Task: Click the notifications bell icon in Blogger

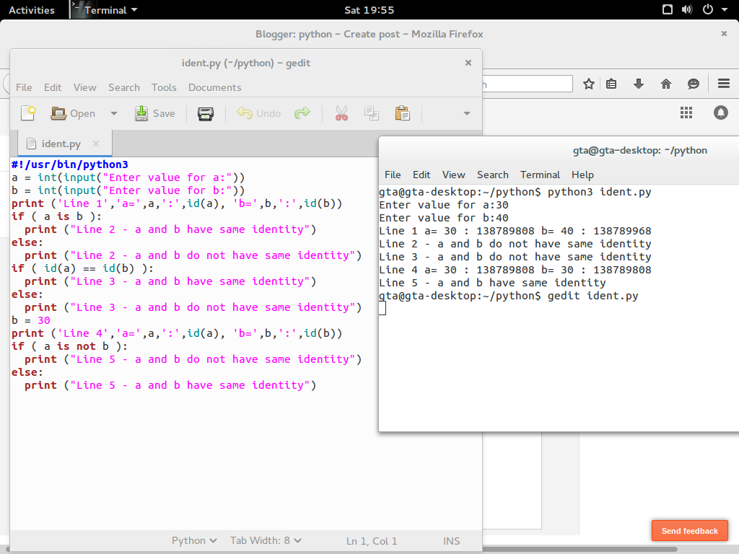Action: 721,113
